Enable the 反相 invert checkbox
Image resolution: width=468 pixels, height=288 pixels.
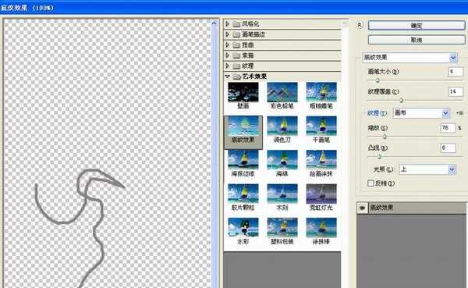370,183
